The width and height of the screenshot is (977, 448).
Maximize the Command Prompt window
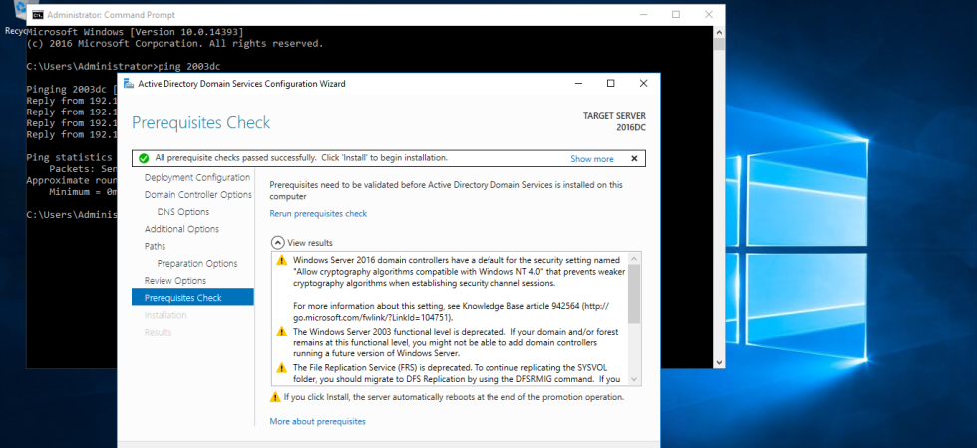point(676,14)
